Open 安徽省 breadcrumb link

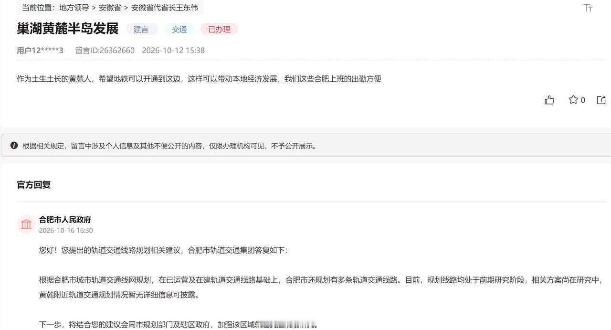pos(110,8)
